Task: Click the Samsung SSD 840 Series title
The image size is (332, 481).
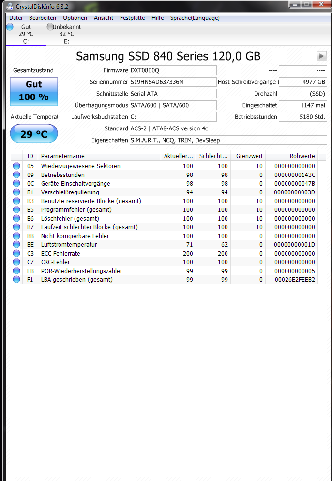Action: coord(168,56)
